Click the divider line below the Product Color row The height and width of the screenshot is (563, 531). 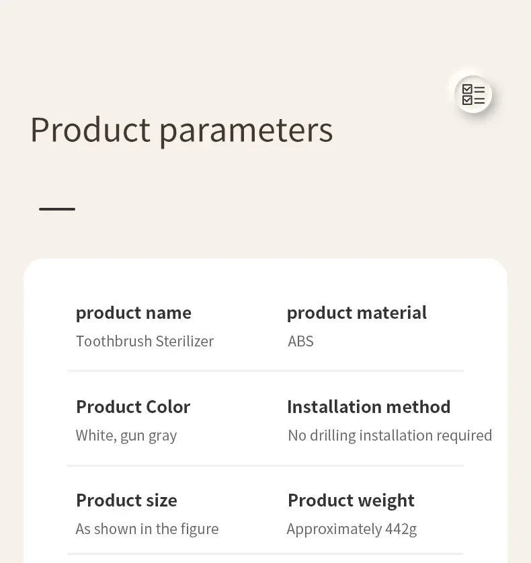[265, 465]
